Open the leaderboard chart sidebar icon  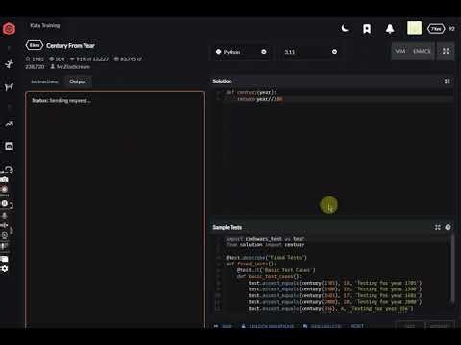[9, 124]
